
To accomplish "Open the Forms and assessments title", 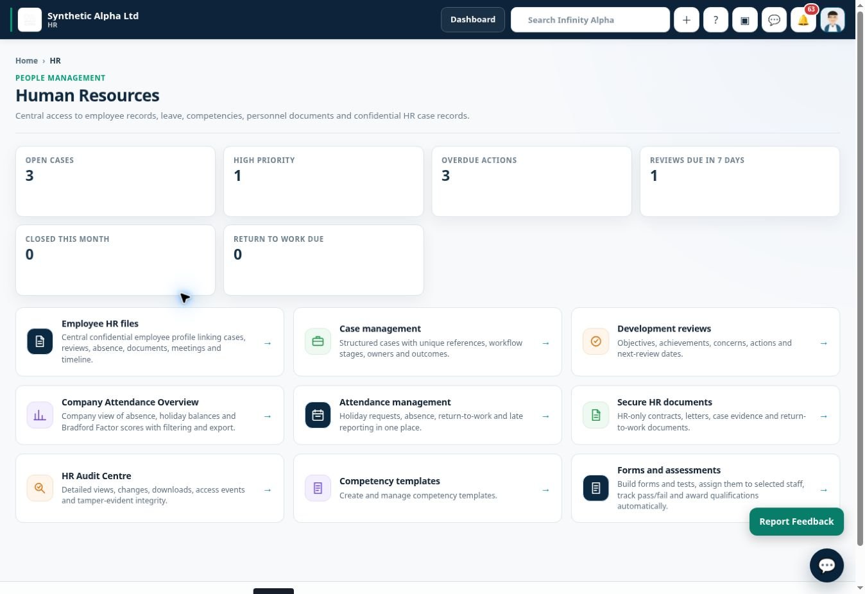I will (669, 470).
